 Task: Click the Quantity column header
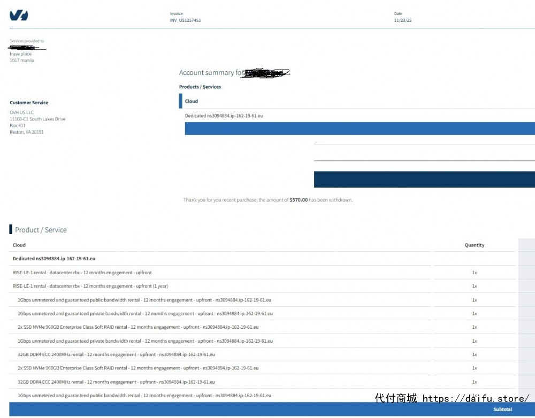click(x=474, y=245)
